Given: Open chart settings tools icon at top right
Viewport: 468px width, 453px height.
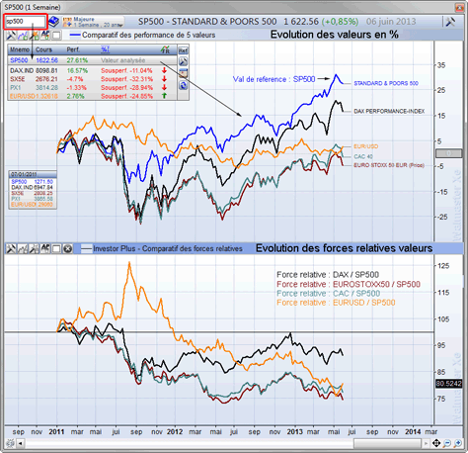Looking at the screenshot, I should coord(450,22).
